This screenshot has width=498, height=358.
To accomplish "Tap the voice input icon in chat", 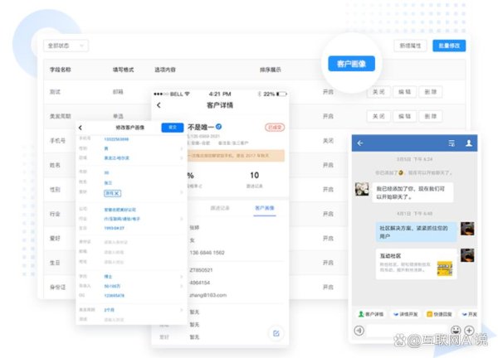I will tap(359, 331).
